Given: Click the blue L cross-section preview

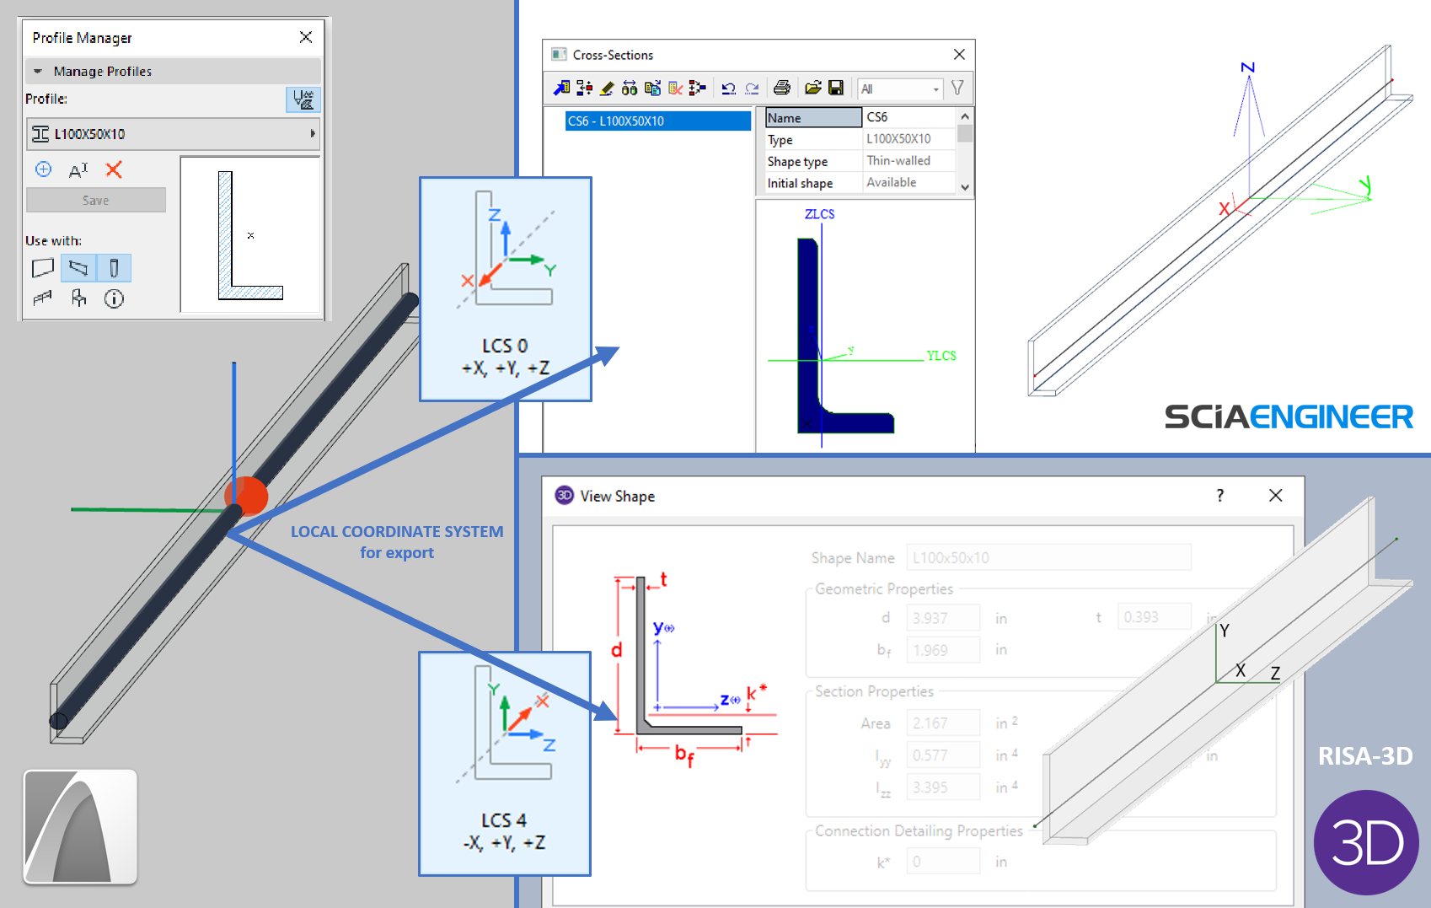Looking at the screenshot, I should tap(845, 336).
